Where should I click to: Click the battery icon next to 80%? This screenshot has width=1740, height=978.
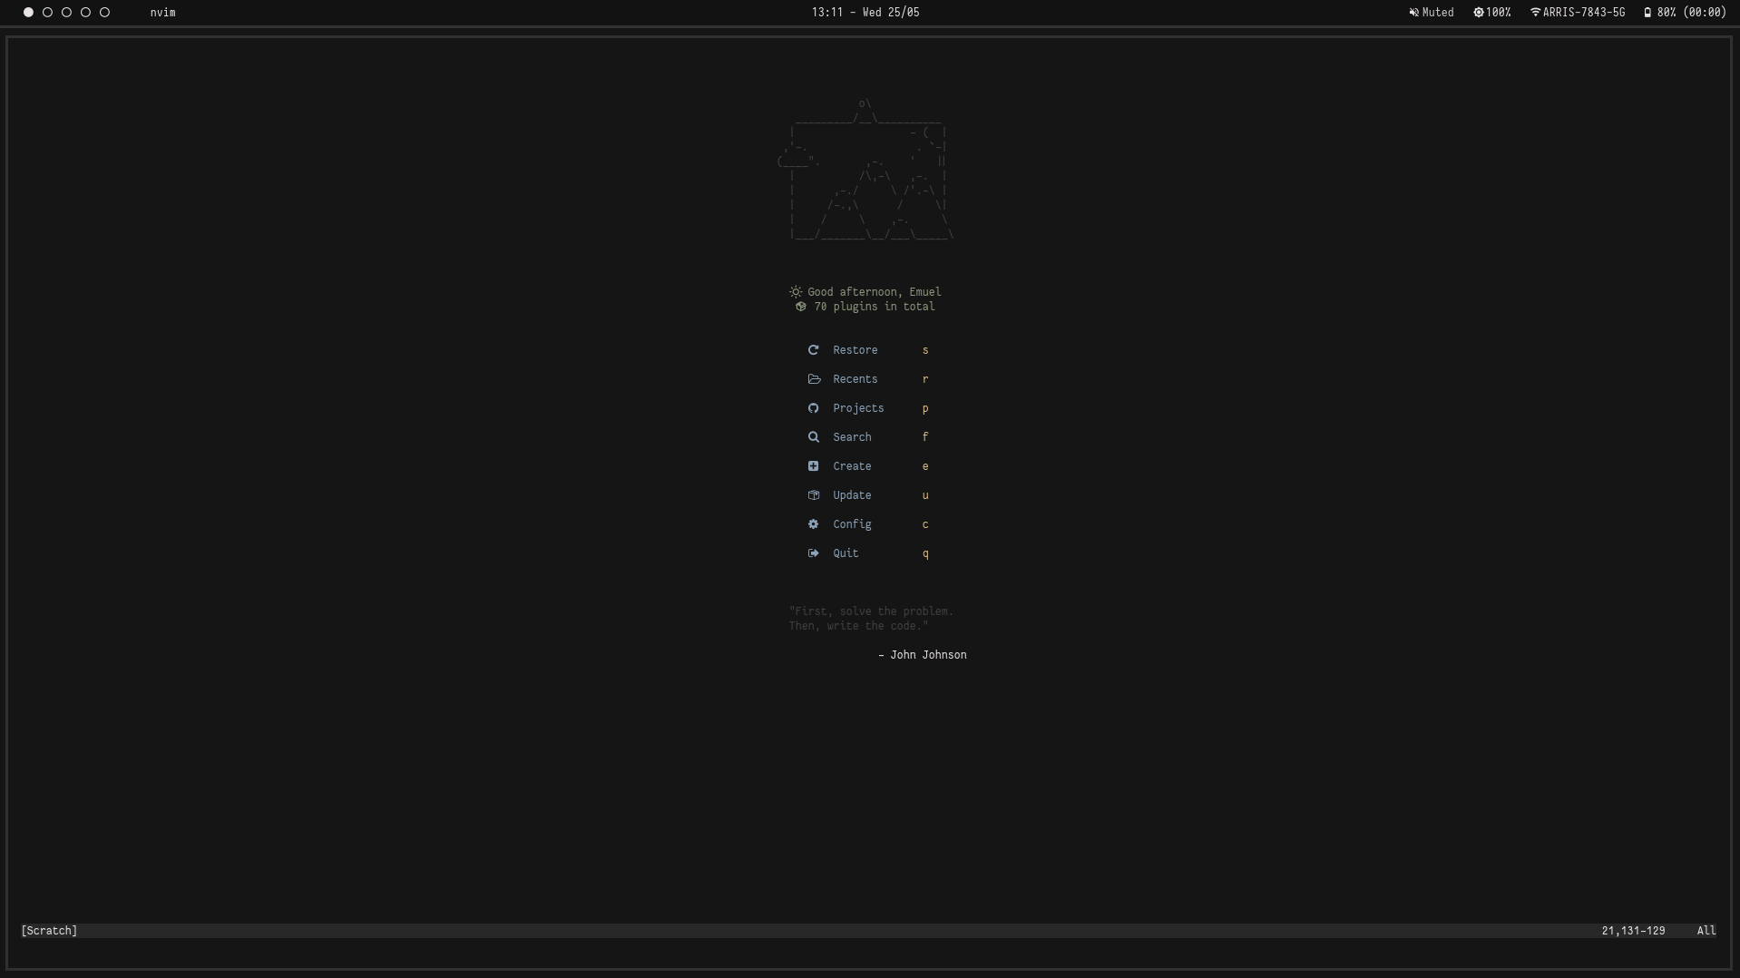(x=1647, y=13)
